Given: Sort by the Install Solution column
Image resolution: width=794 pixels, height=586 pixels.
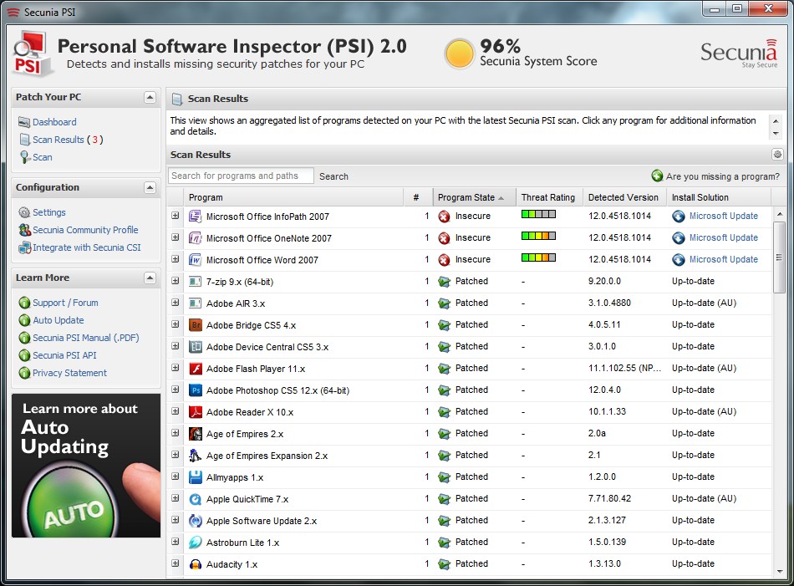Looking at the screenshot, I should (719, 197).
